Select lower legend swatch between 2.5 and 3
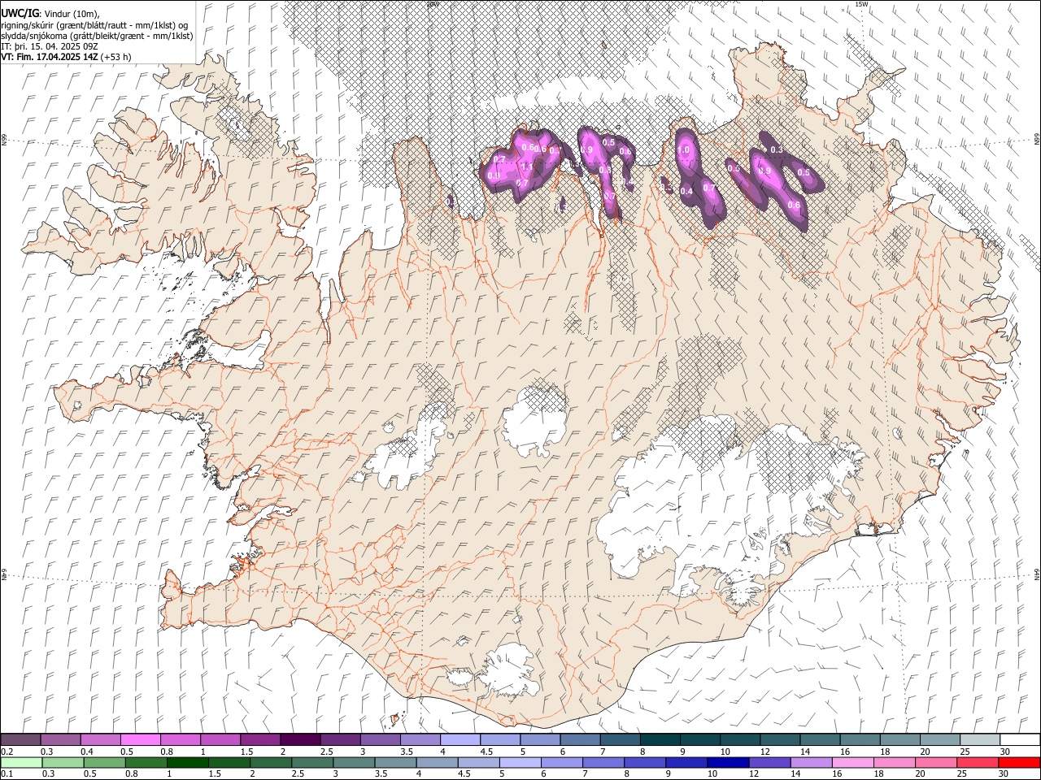Viewport: 1041px width, 780px height. click(x=312, y=762)
